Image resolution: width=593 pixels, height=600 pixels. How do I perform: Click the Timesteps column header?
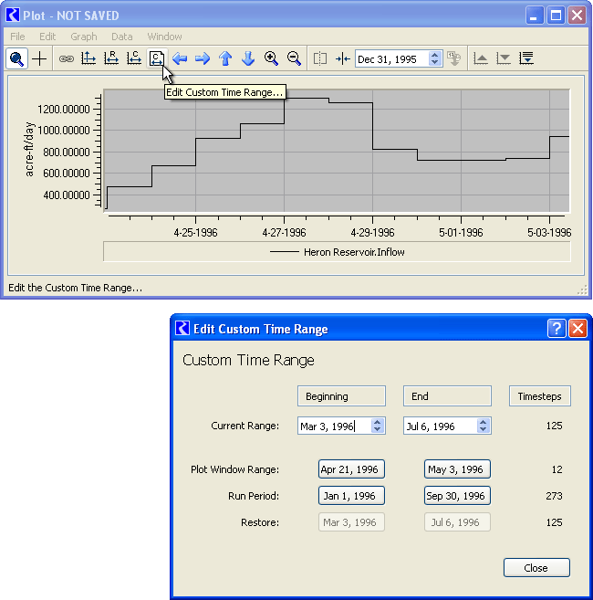[540, 396]
